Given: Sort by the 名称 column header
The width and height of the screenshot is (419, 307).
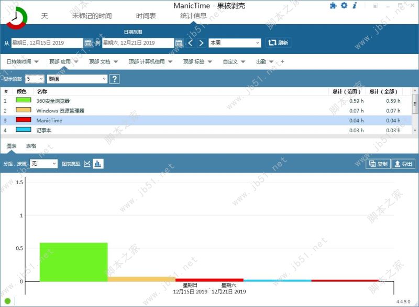Looking at the screenshot, I should [42, 91].
